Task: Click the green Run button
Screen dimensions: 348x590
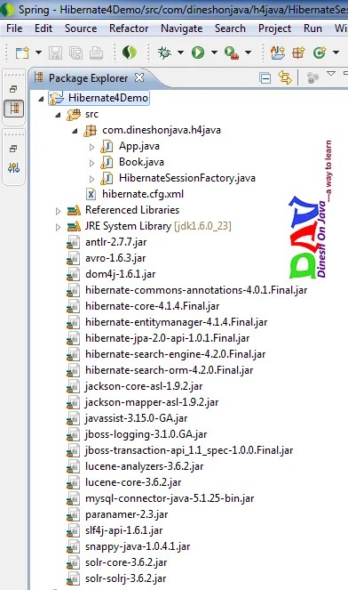Action: tap(198, 53)
